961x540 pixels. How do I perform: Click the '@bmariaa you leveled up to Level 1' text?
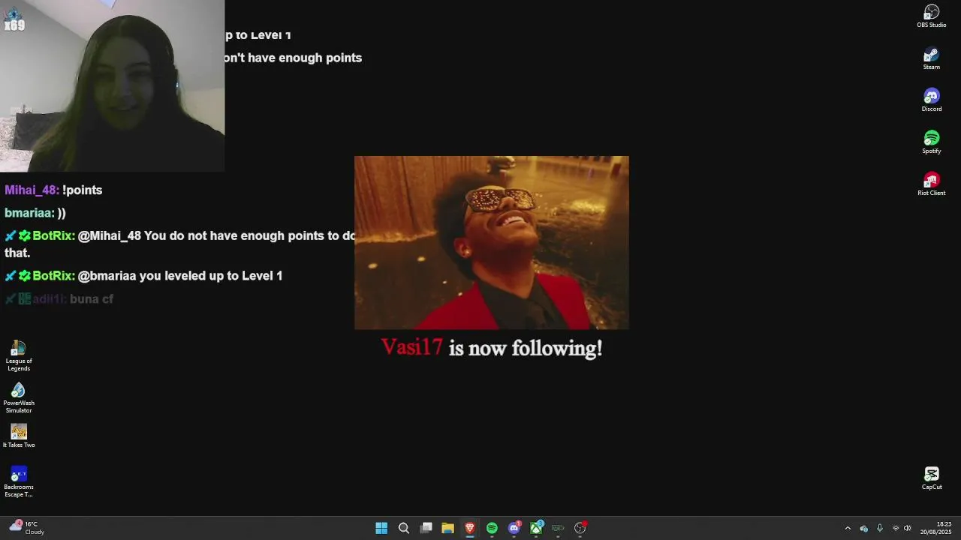coord(180,276)
